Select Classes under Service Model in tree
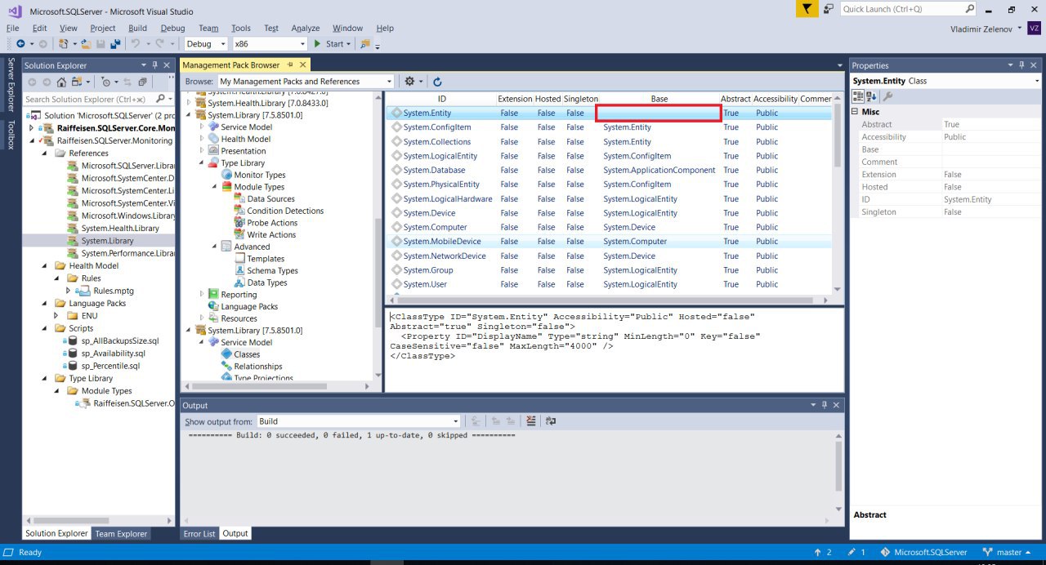1046x565 pixels. tap(247, 354)
